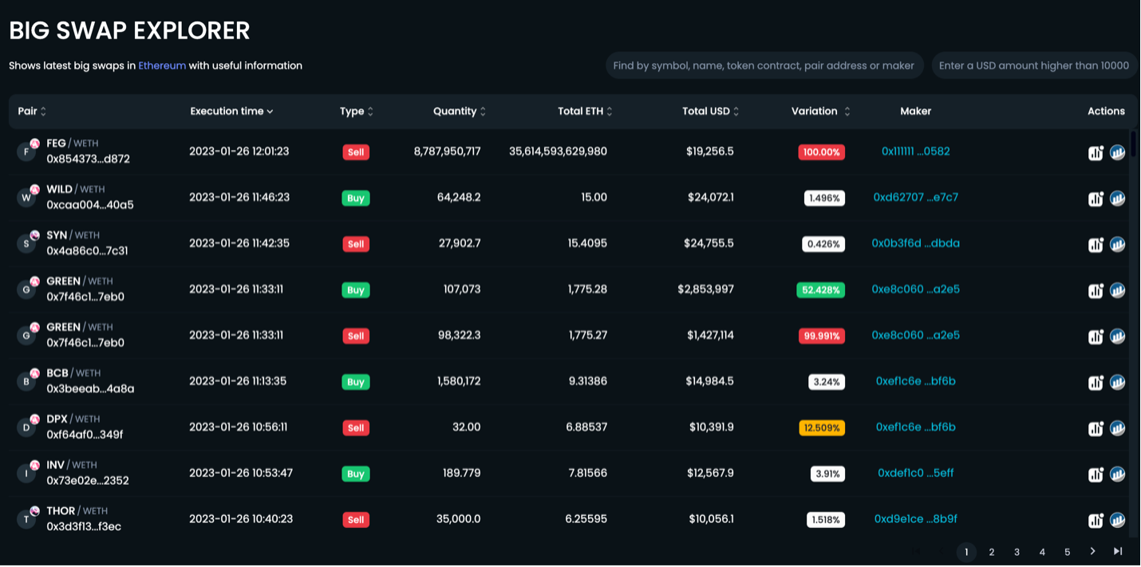Open blue round chart icon in WILD row

(1118, 199)
